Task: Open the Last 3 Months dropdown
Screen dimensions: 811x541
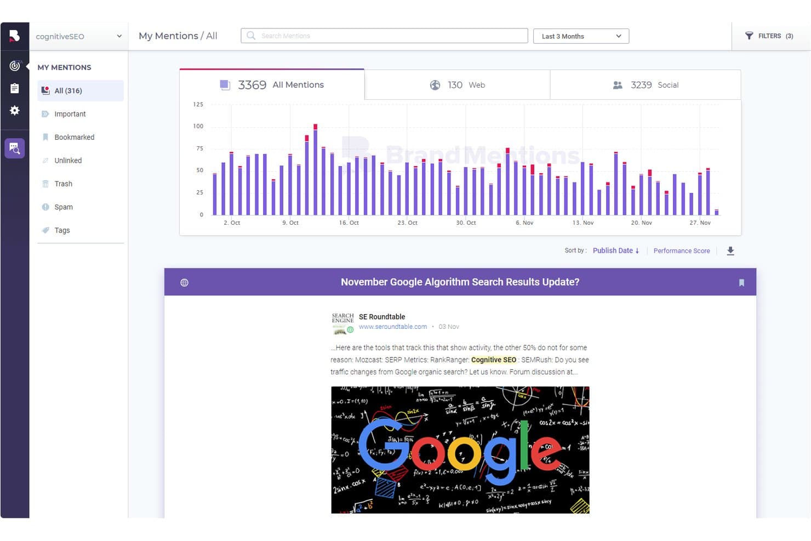Action: coord(581,36)
